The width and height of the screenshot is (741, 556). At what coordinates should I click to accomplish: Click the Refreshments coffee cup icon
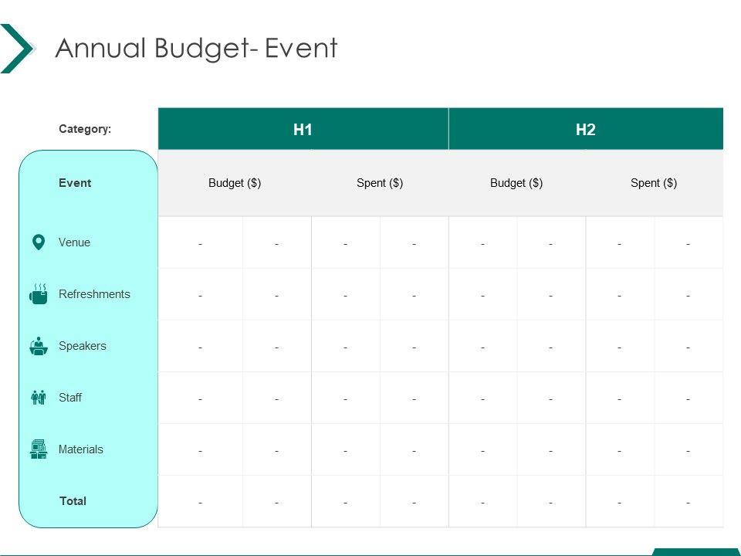[x=38, y=294]
